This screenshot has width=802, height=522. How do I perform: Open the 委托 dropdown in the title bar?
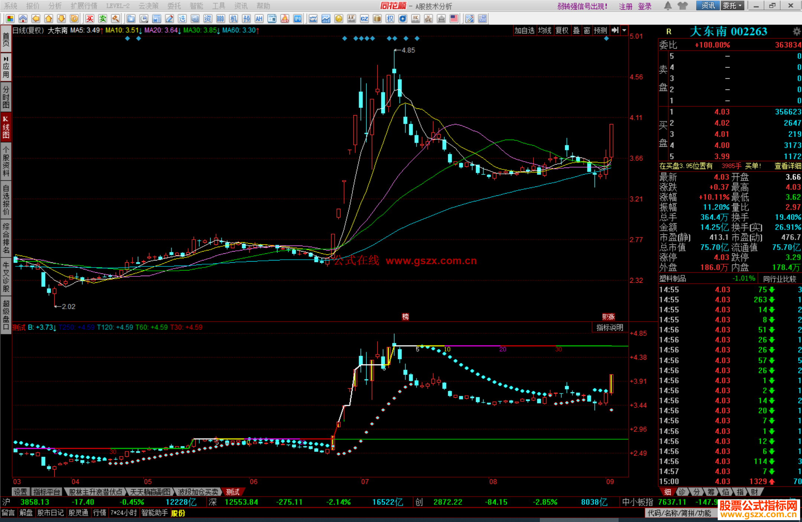[732, 6]
